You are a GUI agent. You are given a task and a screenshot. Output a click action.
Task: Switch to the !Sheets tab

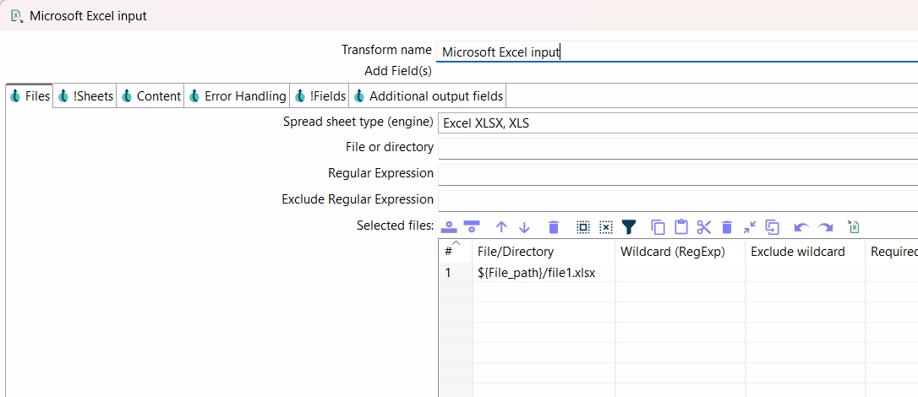(x=85, y=96)
